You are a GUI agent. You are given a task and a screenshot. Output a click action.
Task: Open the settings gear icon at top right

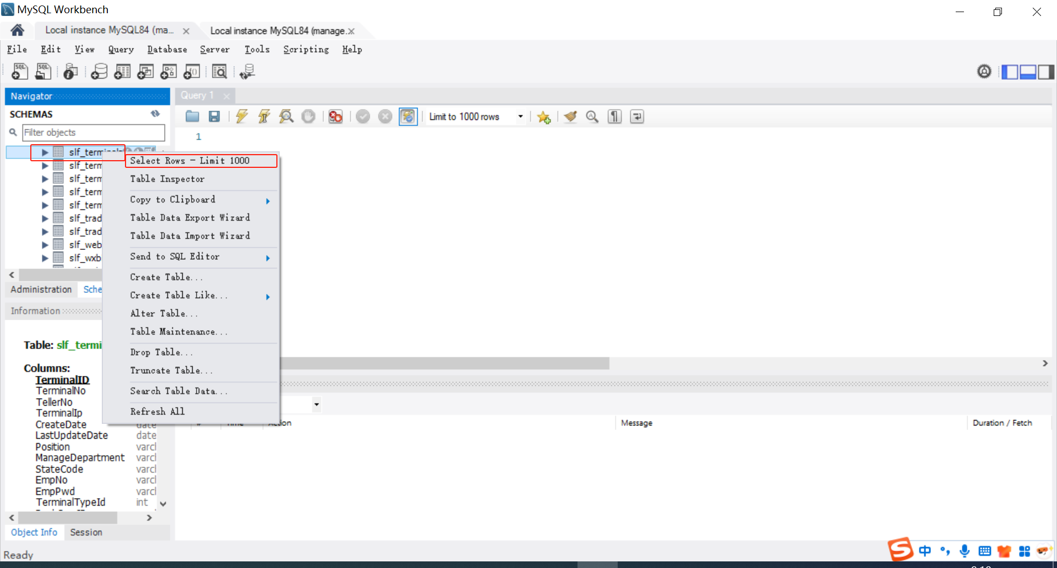coord(984,72)
